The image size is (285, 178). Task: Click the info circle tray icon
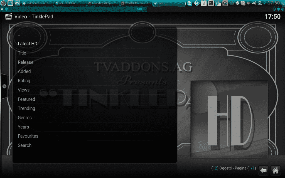click(232, 3)
